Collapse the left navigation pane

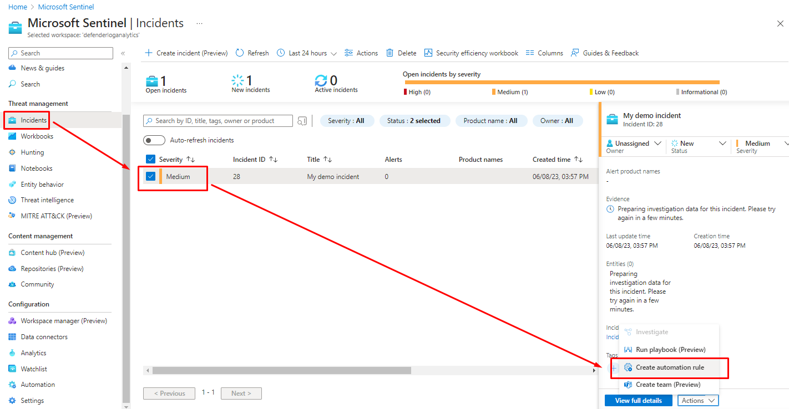coord(123,53)
